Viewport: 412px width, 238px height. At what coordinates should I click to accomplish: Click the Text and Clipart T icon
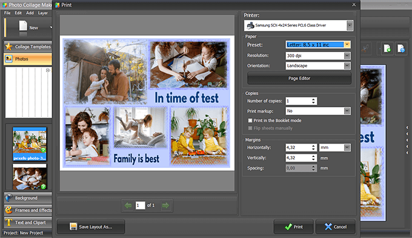(x=8, y=222)
